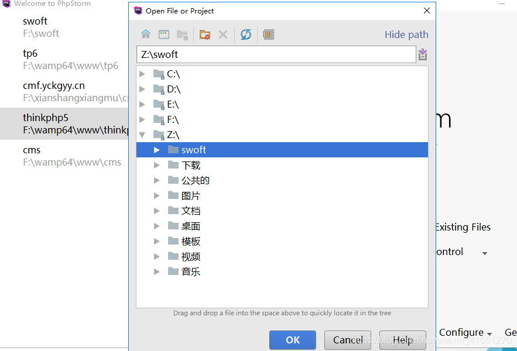Screen dimensions: 517x351
Task: Collapse the Z:\ drive node
Action: coord(142,135)
